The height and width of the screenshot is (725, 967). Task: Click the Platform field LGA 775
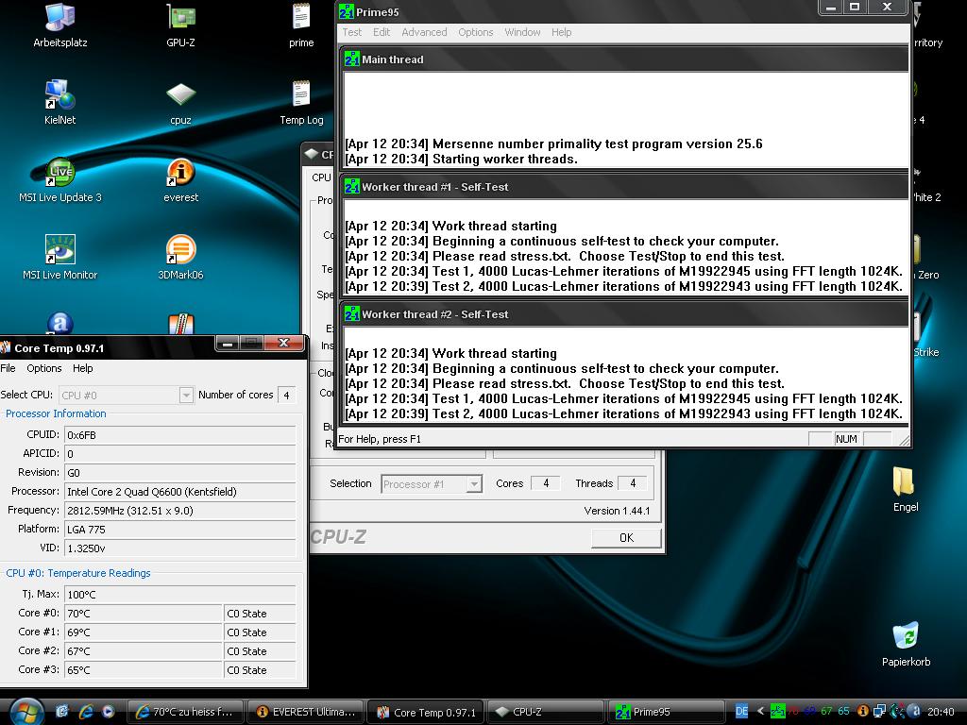[180, 529]
